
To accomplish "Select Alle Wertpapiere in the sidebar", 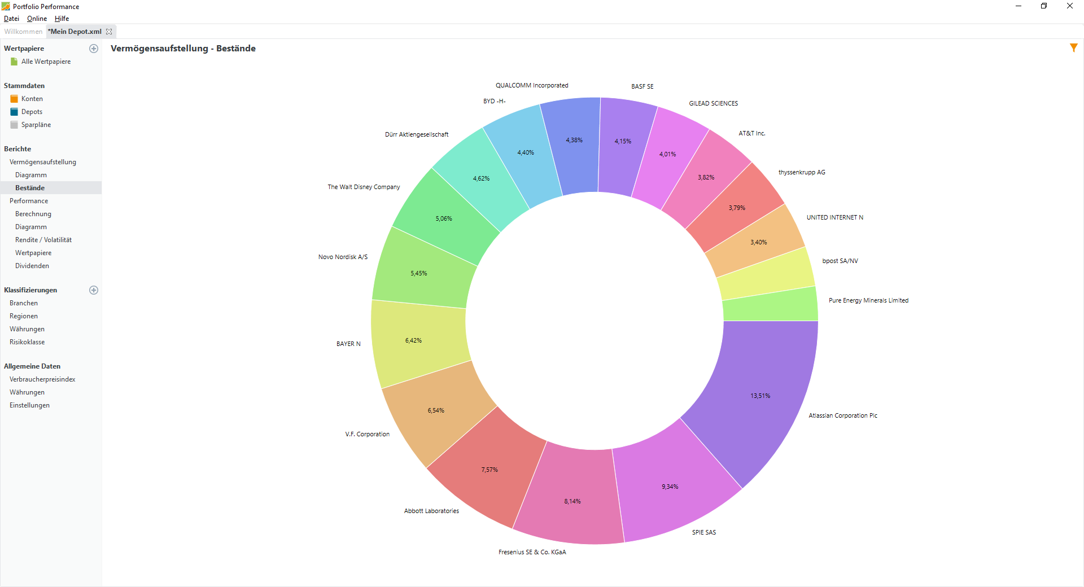I will point(46,62).
